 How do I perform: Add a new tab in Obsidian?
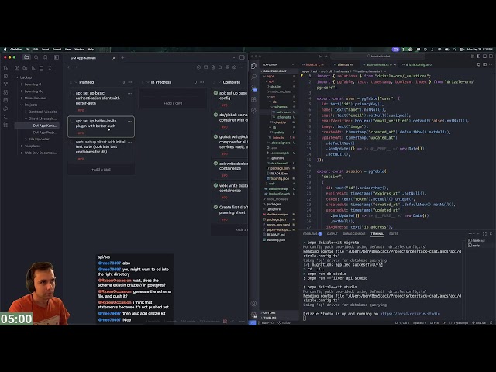coord(122,57)
